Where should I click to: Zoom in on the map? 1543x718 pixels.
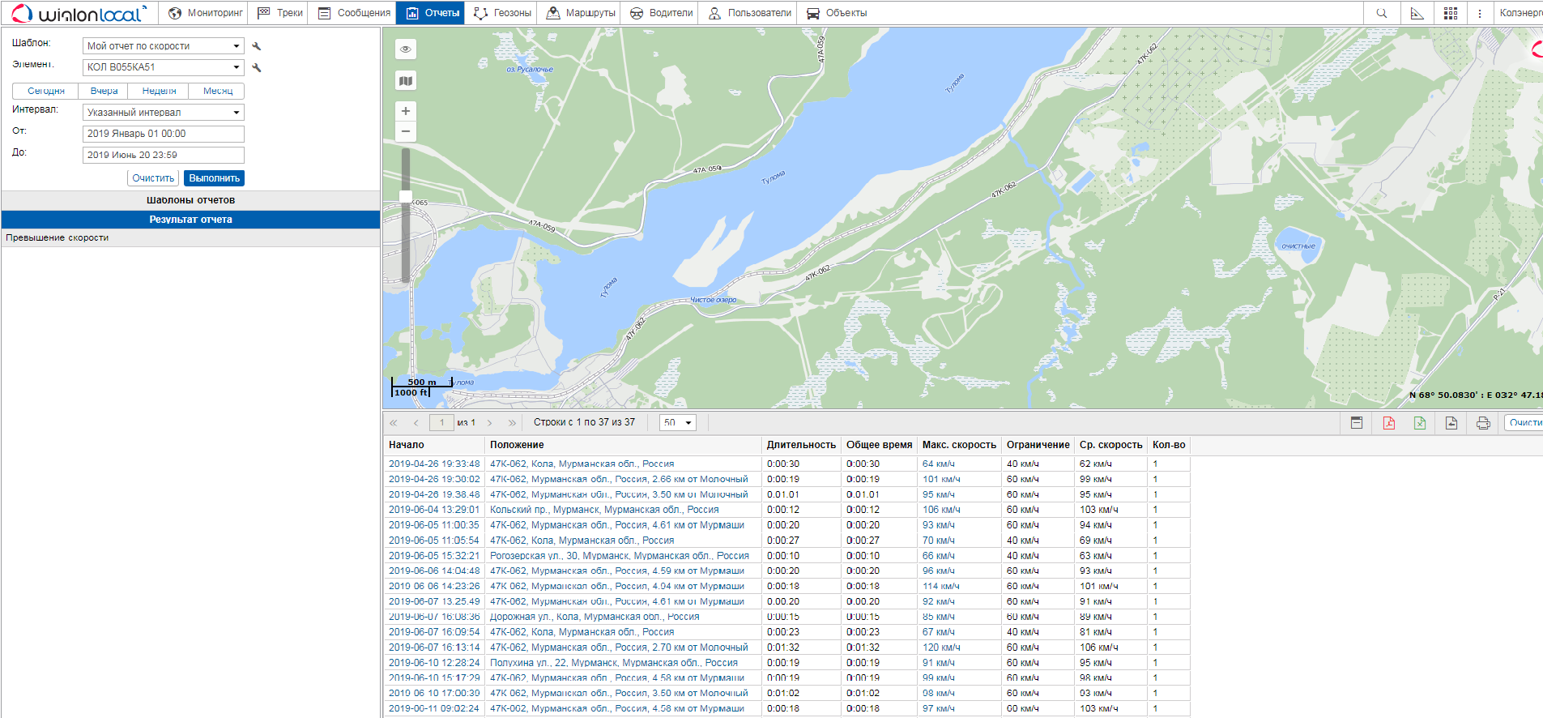[x=406, y=111]
